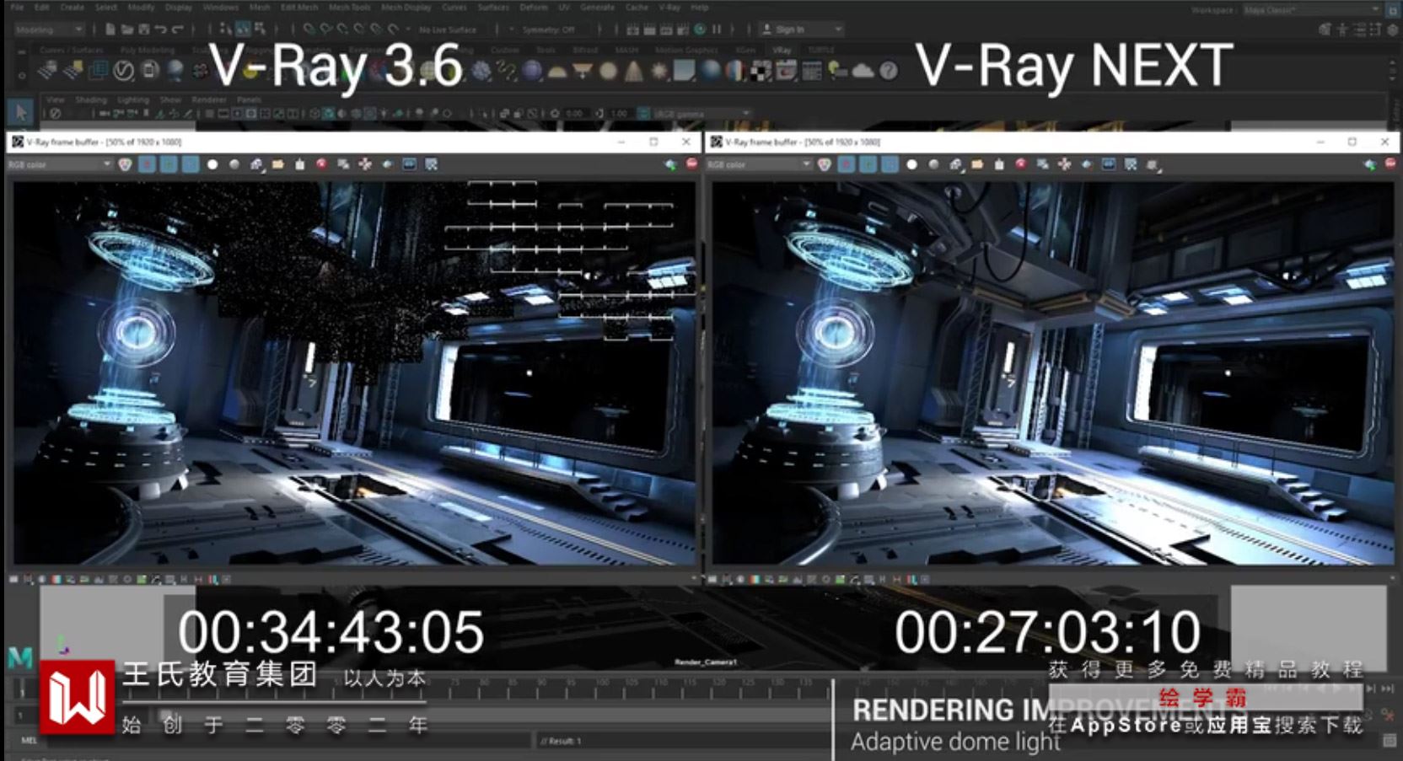Toggle alpha channel view in left frame buffer
1403x761 pixels.
212,164
